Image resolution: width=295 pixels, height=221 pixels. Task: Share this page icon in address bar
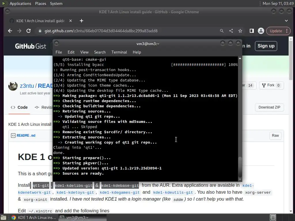(231, 31)
